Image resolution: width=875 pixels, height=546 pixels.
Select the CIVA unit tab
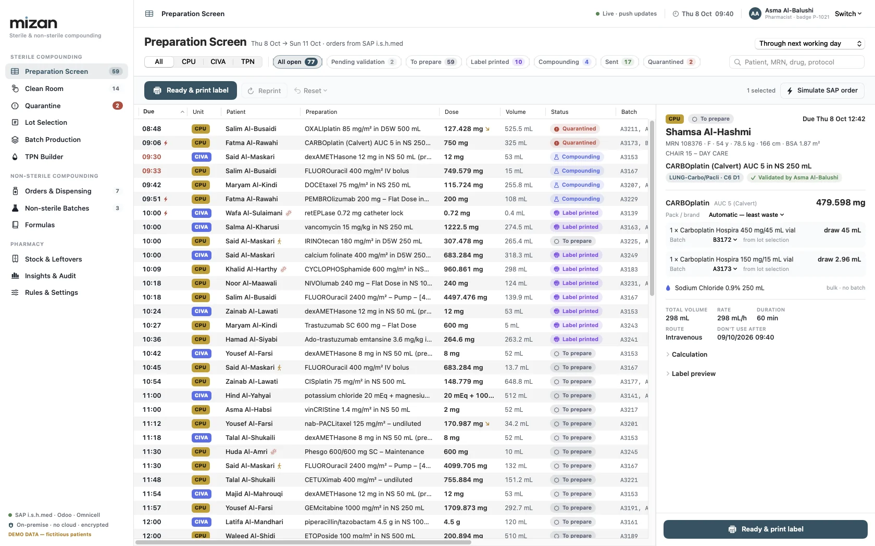(218, 62)
